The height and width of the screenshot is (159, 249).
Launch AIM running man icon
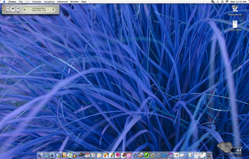pyautogui.click(x=58, y=155)
